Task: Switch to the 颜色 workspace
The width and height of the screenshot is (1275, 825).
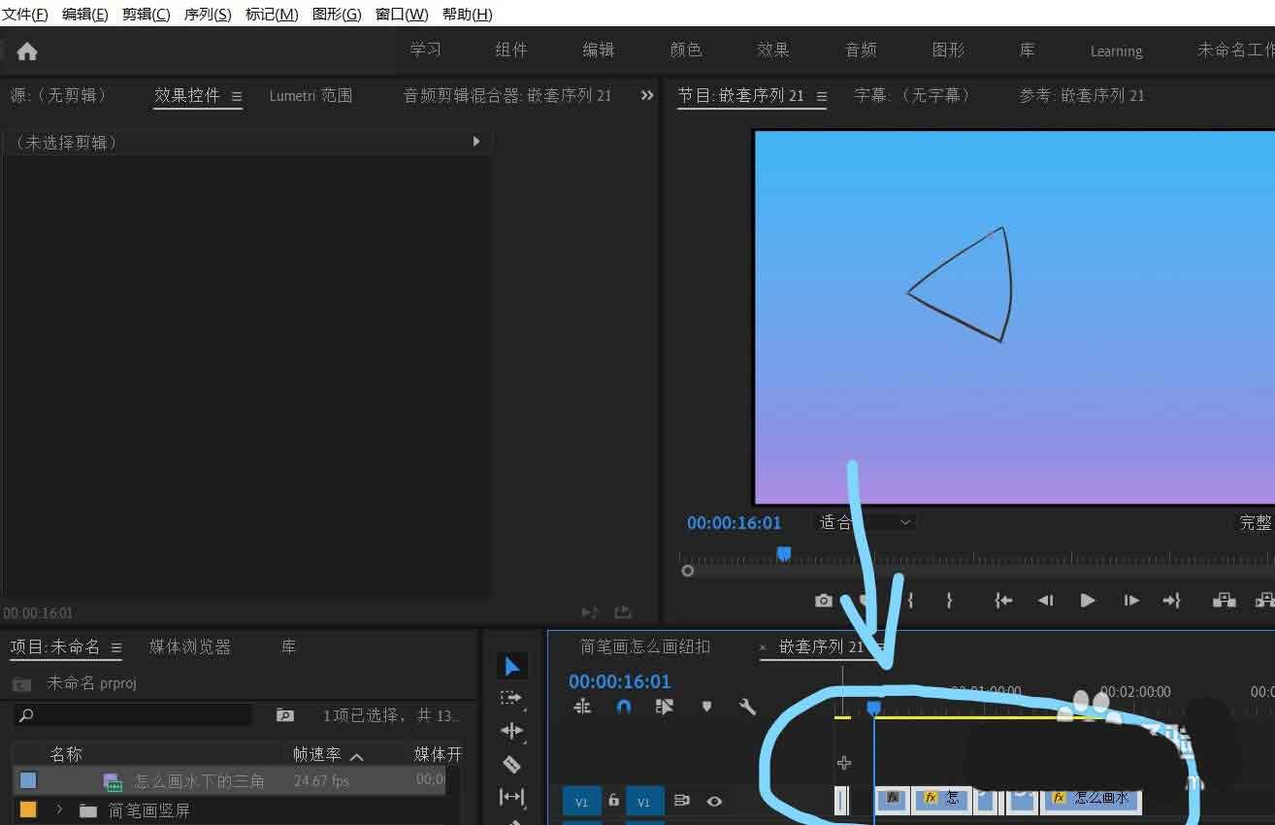Action: (x=686, y=50)
